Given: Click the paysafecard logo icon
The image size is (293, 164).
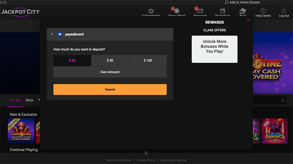Looking at the screenshot, I should tap(60, 34).
